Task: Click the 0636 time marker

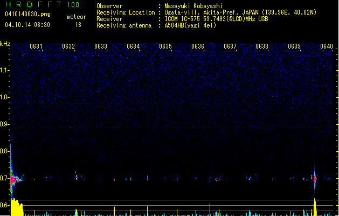Action: [x=198, y=46]
